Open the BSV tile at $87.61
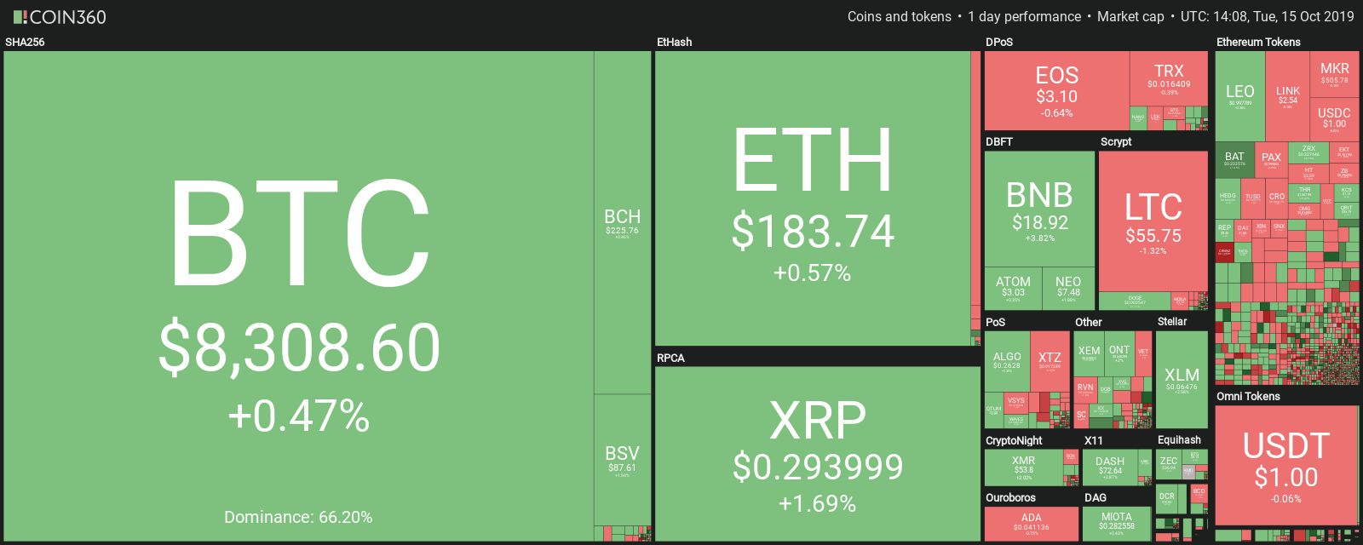Viewport: 1363px width, 545px height. pyautogui.click(x=623, y=460)
